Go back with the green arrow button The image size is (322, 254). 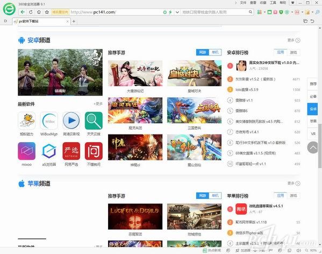click(x=23, y=12)
